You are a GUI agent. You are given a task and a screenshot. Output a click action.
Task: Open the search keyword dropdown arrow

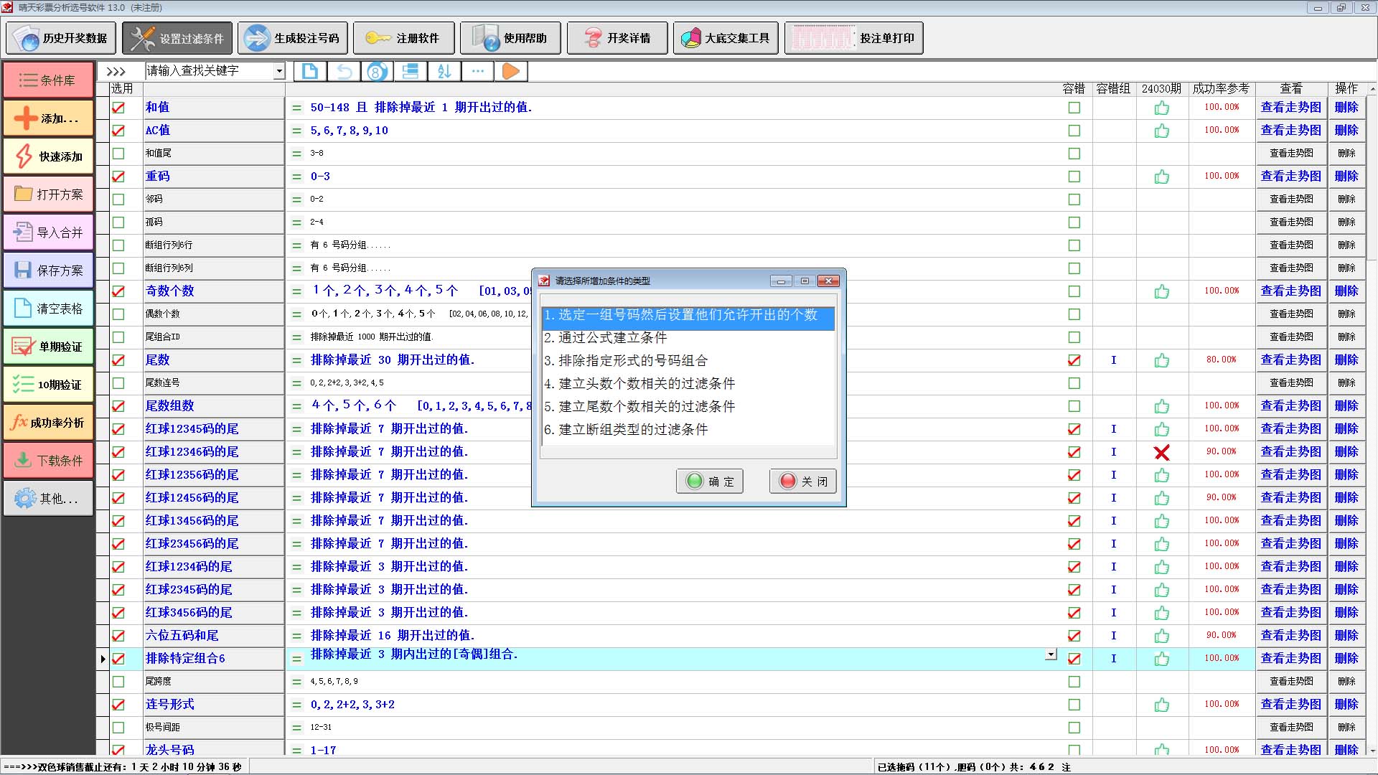coord(279,71)
